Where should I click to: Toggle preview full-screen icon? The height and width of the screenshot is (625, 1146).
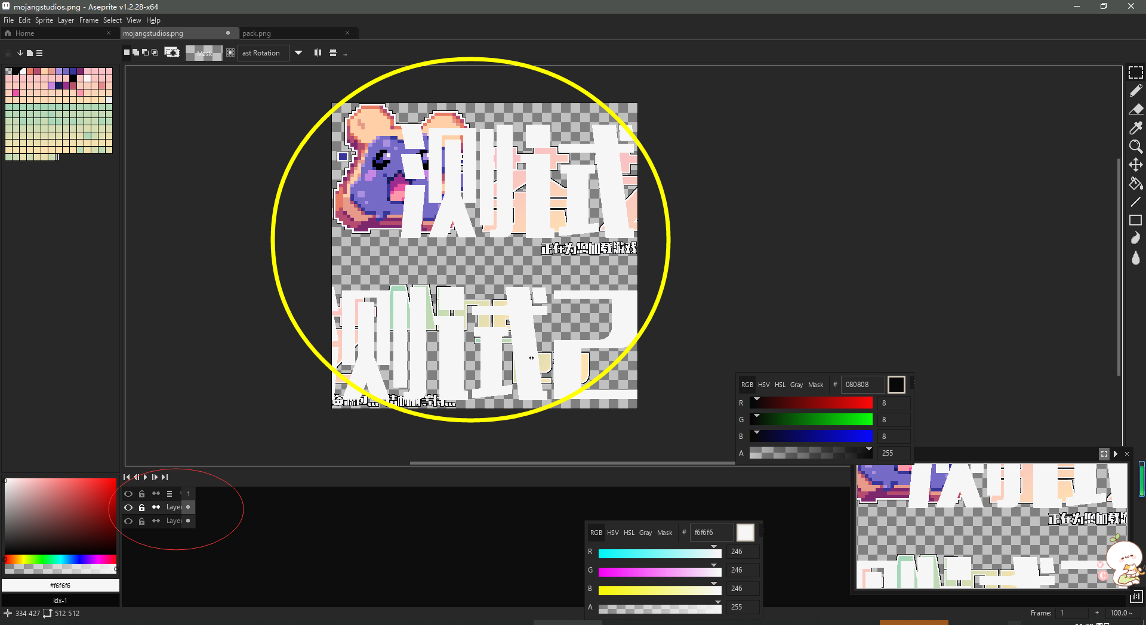click(1104, 454)
